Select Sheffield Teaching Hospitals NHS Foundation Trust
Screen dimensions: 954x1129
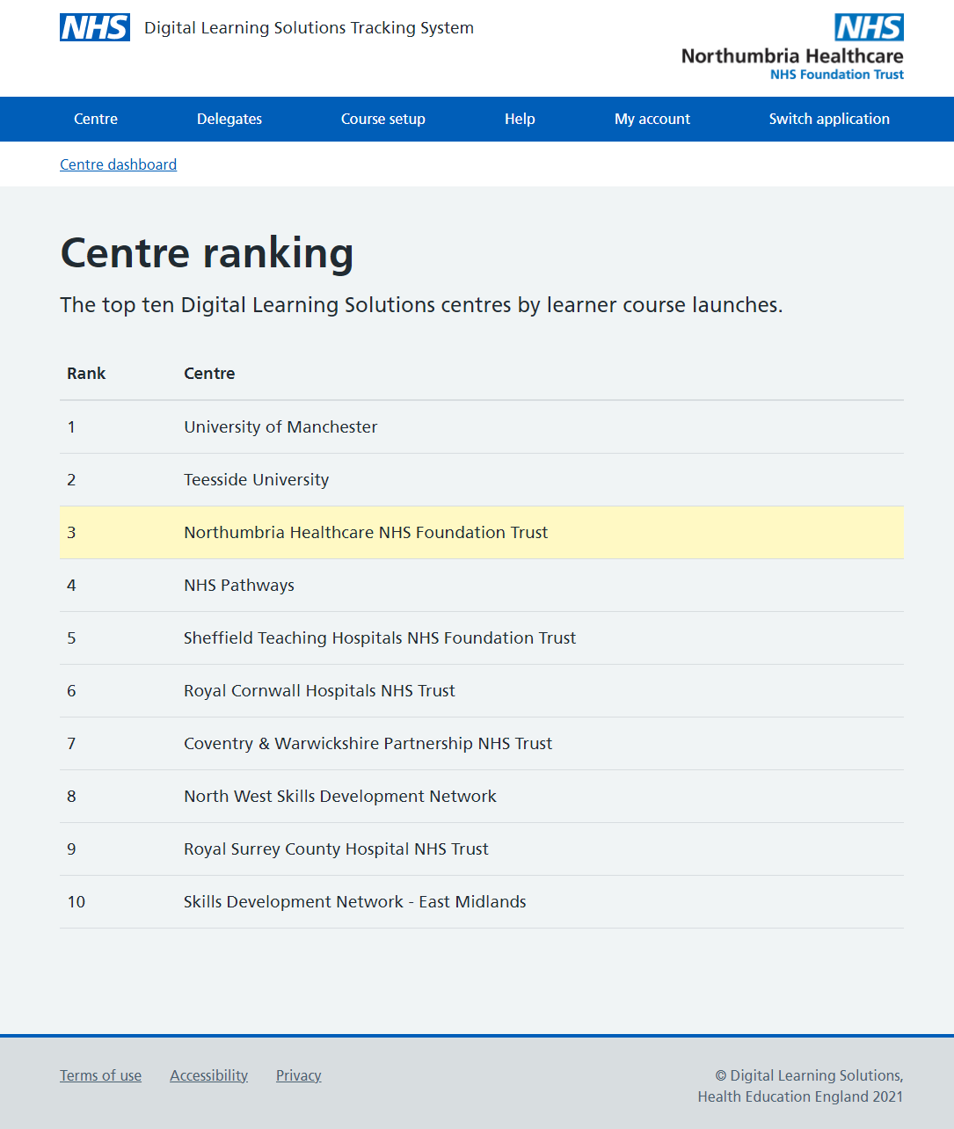coord(380,638)
